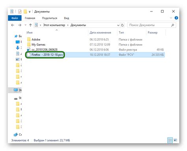Open the Pictures shortcut icon in the sidebar

click(18, 59)
